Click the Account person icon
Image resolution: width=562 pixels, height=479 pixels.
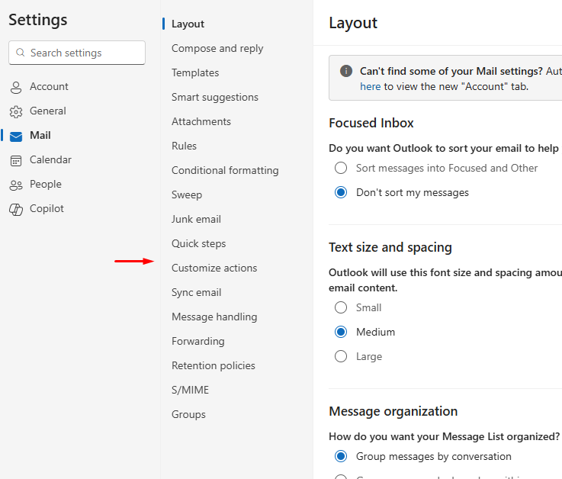click(x=16, y=87)
